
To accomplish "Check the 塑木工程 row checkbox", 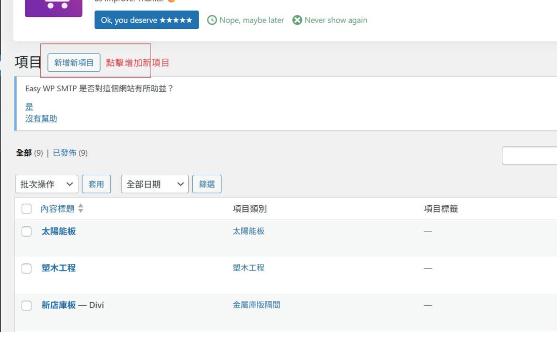I will click(x=27, y=269).
